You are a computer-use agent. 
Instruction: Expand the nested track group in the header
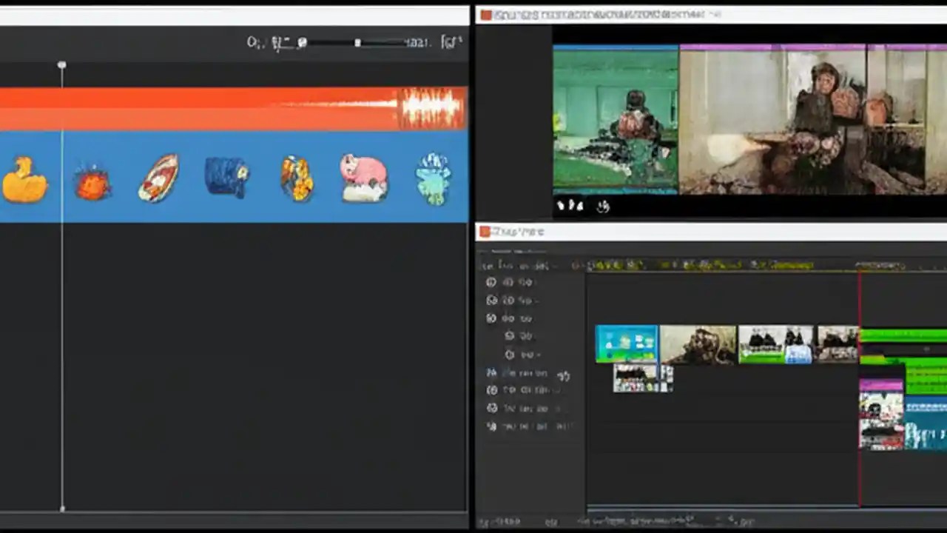(x=509, y=335)
